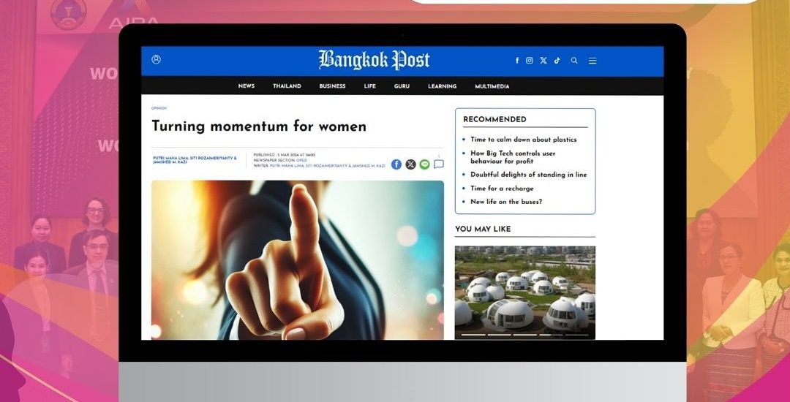Open 'New life on the buses?' article
Screen dimensions: 790x402
506,201
